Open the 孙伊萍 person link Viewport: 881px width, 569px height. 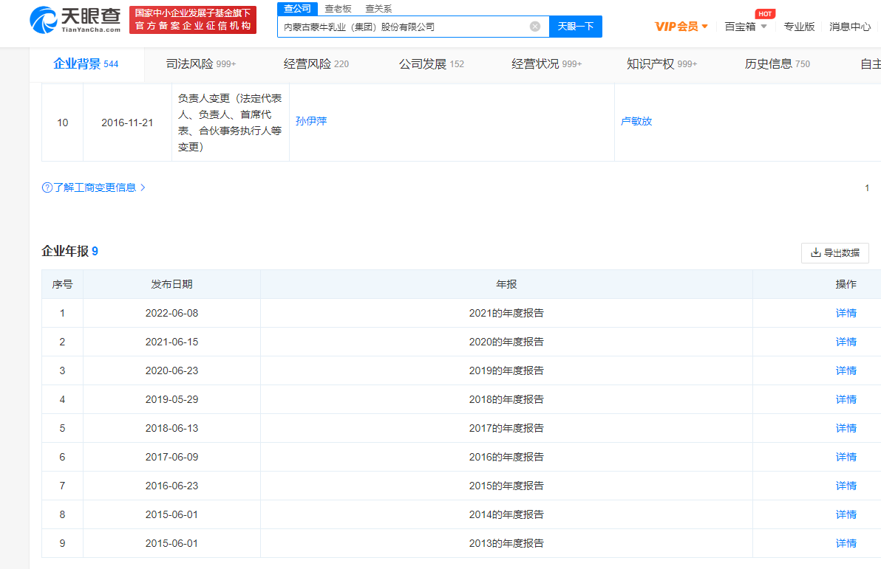pos(311,121)
